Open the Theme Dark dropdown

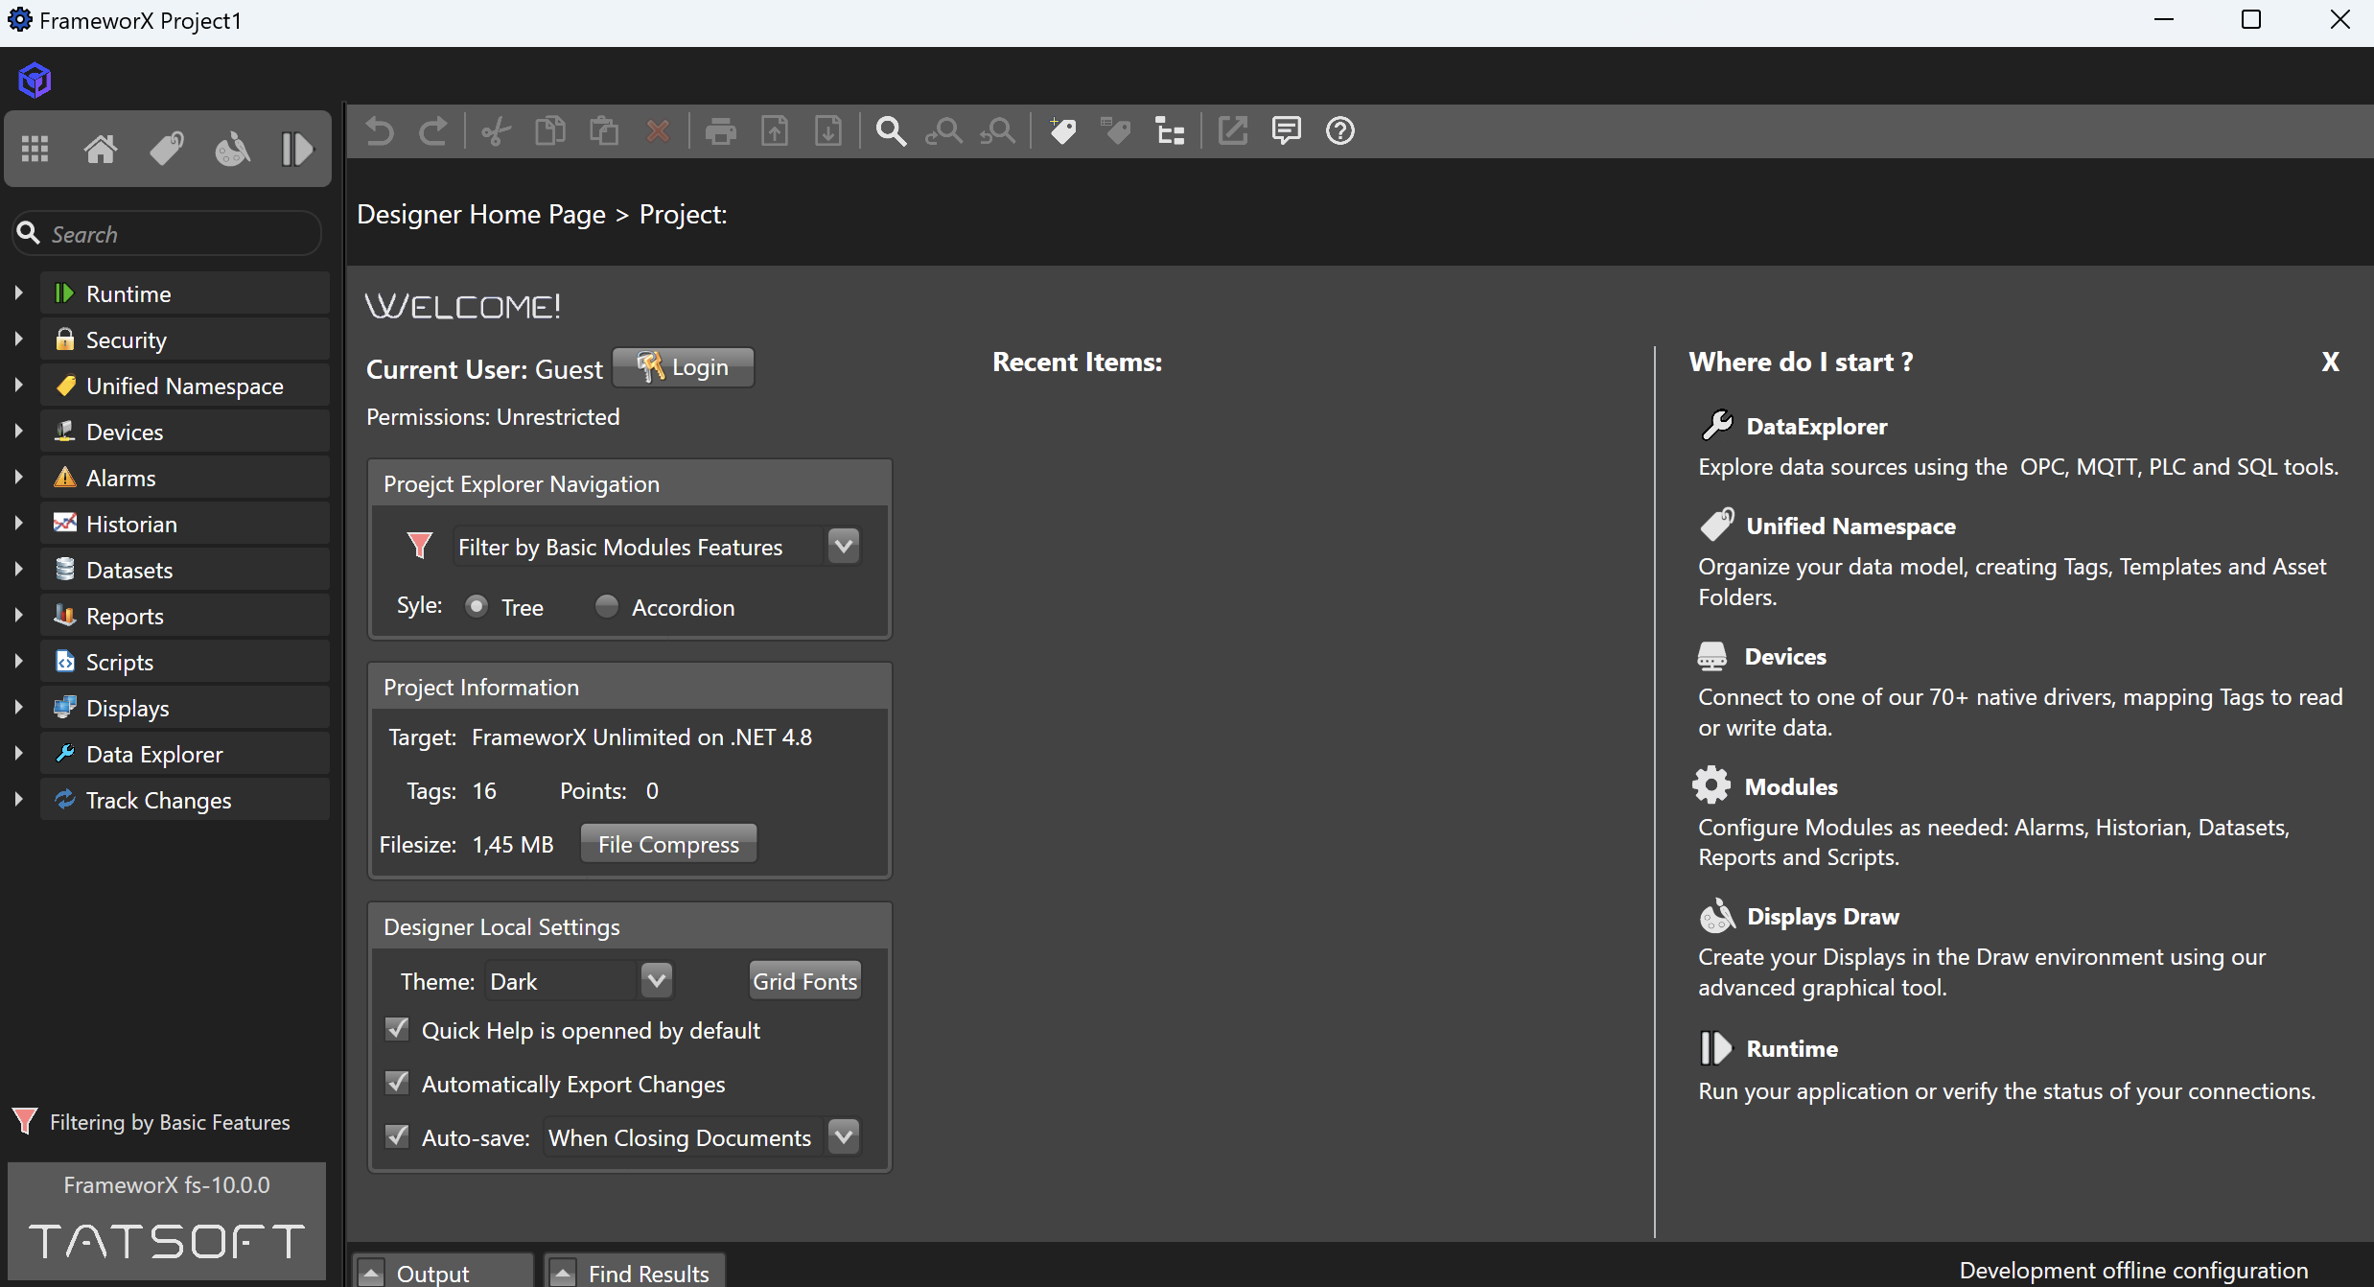[x=657, y=981]
